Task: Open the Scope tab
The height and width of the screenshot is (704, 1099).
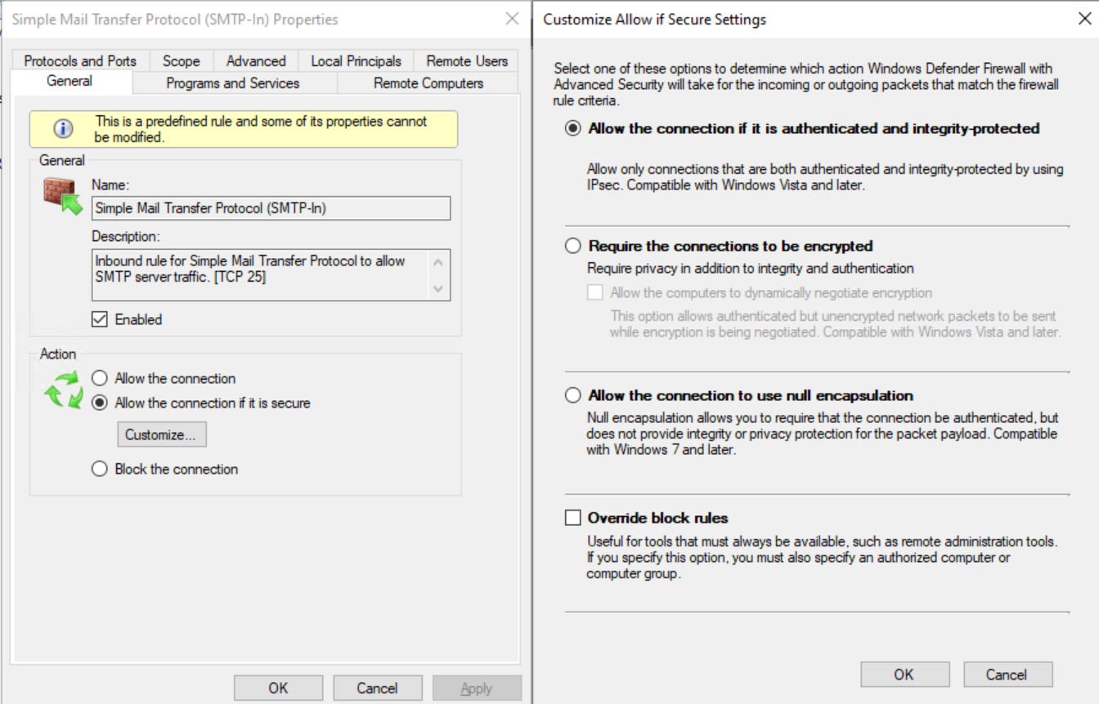Action: (181, 60)
